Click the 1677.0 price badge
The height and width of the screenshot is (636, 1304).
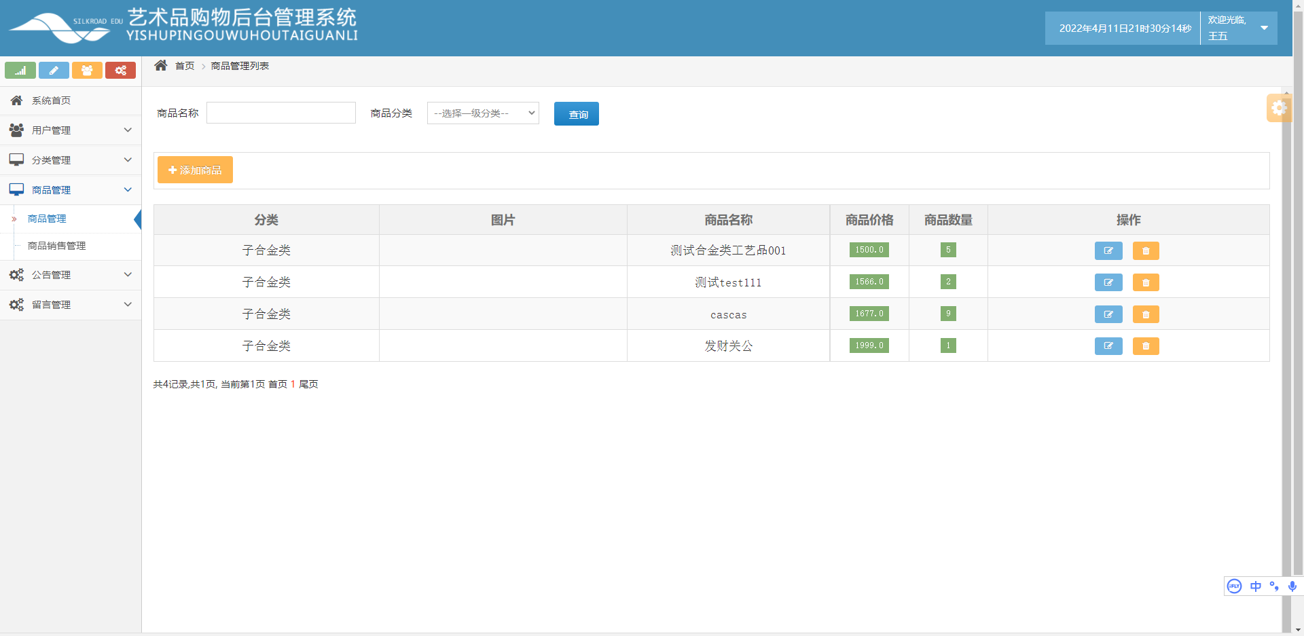coord(869,314)
